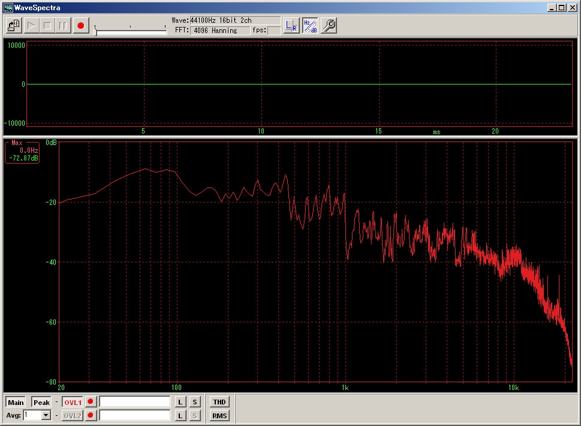Viewport: 581px width, 426px height.
Task: Open a wave file with the file icon
Action: pos(14,26)
